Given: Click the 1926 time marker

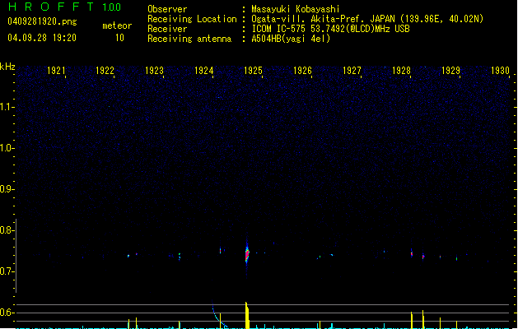Looking at the screenshot, I should tap(302, 71).
